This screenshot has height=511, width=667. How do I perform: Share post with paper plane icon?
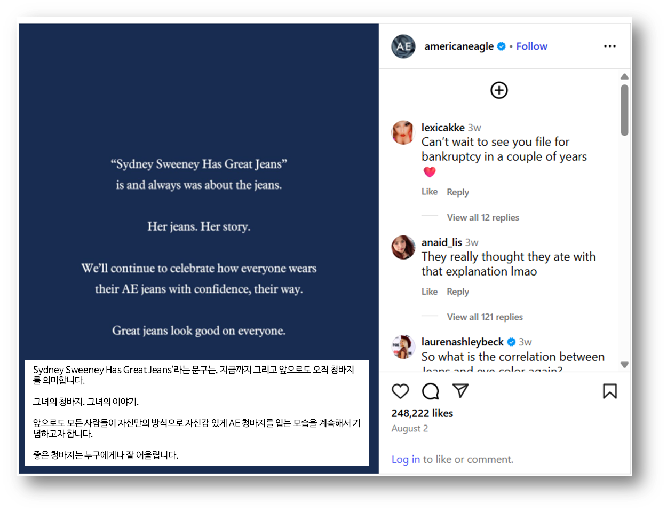tap(460, 391)
